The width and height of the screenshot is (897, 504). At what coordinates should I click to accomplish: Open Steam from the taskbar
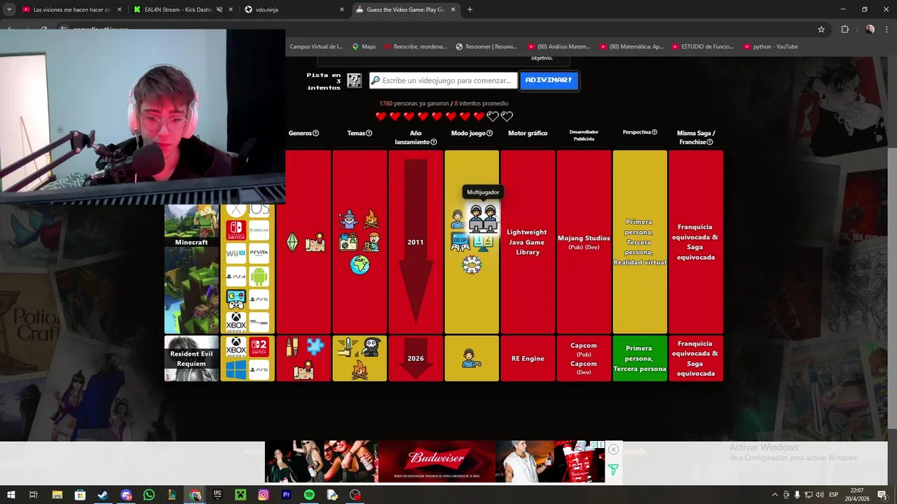point(103,495)
